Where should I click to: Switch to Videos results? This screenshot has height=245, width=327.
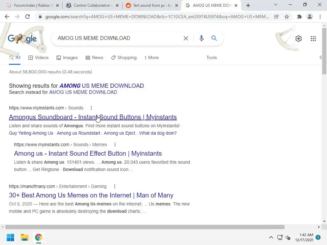[39, 58]
